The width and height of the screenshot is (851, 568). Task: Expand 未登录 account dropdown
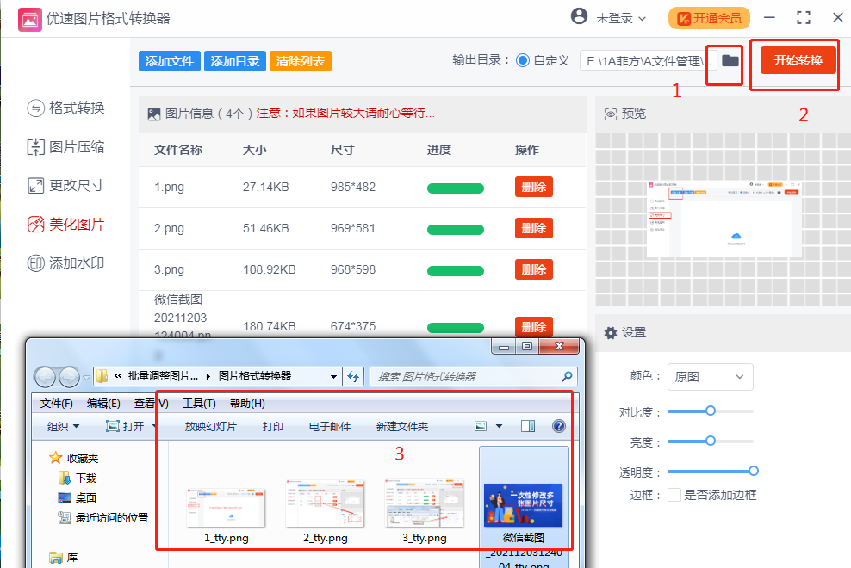[x=621, y=18]
